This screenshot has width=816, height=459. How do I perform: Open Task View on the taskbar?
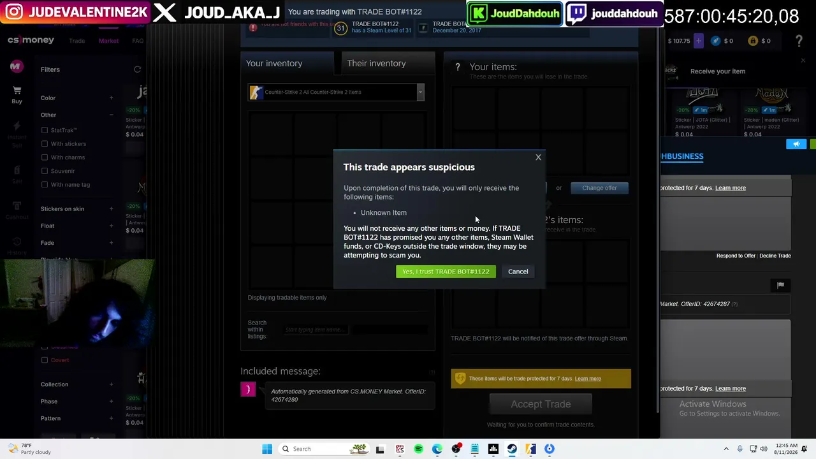(380, 449)
